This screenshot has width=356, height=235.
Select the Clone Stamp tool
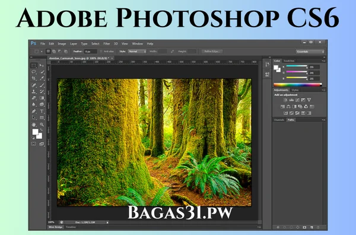pyautogui.click(x=34, y=92)
